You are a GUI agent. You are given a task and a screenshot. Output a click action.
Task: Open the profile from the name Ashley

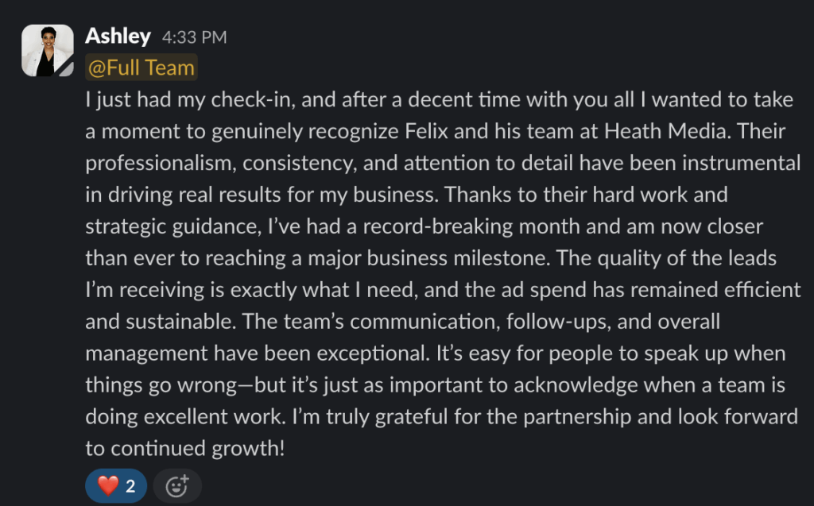coord(118,36)
